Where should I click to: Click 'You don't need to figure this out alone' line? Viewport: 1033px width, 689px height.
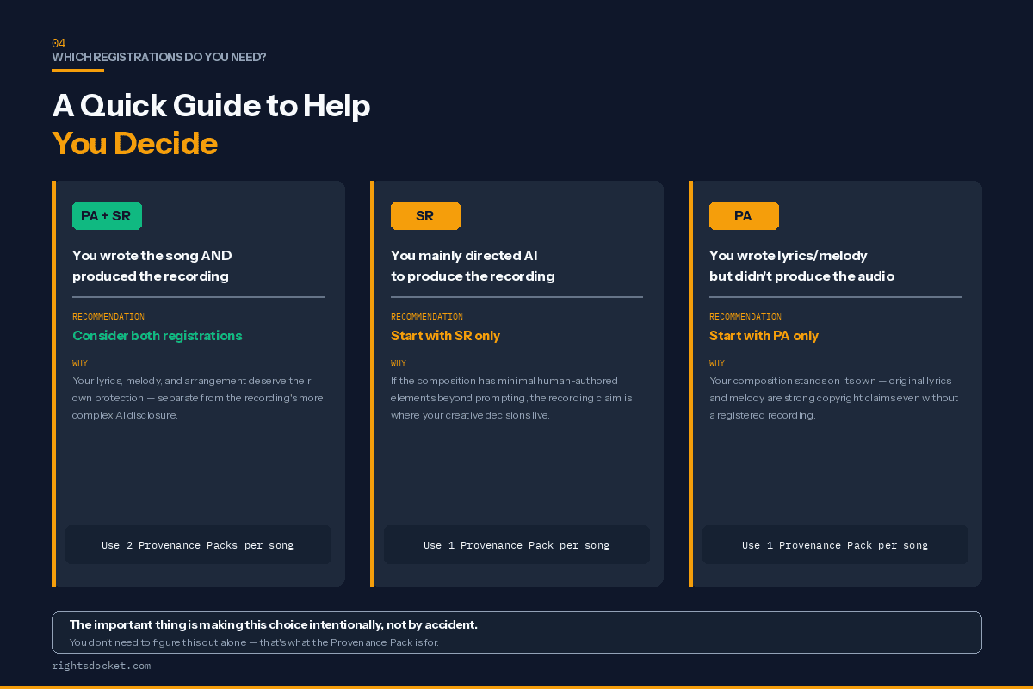tap(254, 642)
